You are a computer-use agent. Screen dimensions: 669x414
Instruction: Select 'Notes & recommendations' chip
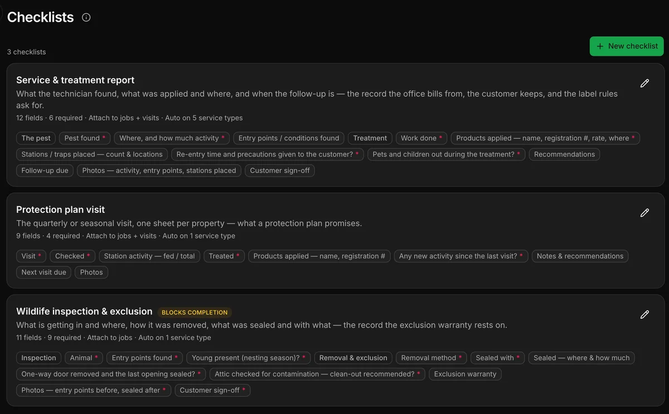click(580, 256)
